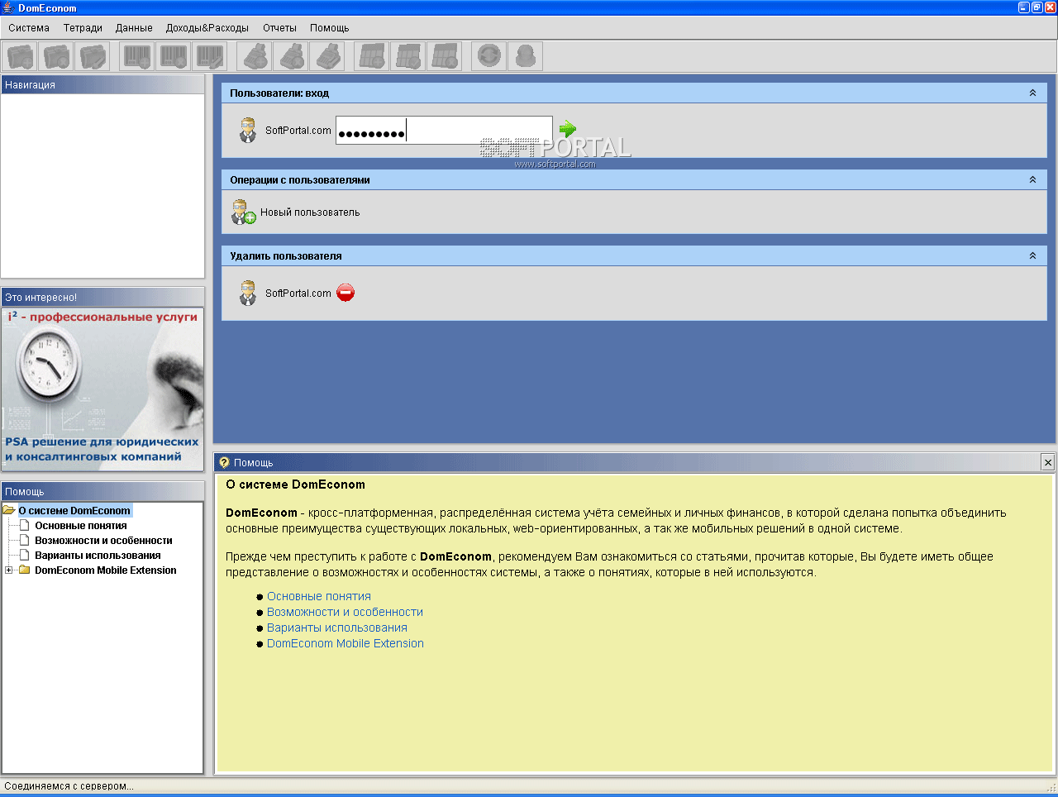Select О системе DomEconom in help tree

[x=74, y=511]
